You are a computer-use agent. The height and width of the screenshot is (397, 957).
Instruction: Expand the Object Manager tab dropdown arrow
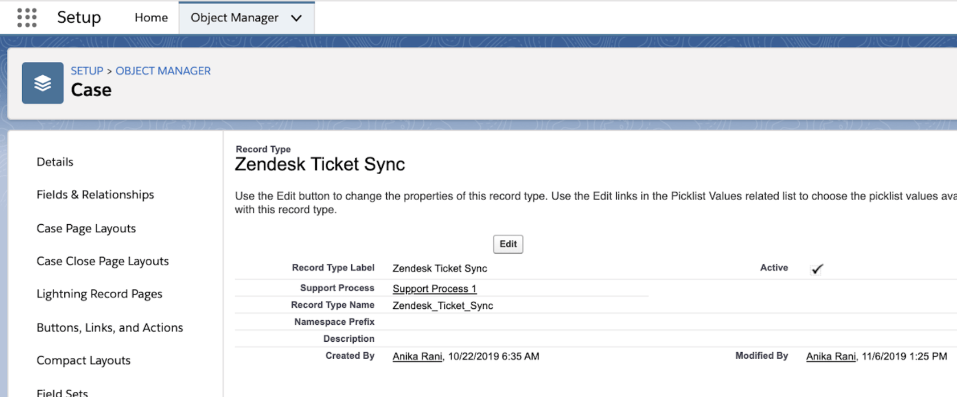296,18
